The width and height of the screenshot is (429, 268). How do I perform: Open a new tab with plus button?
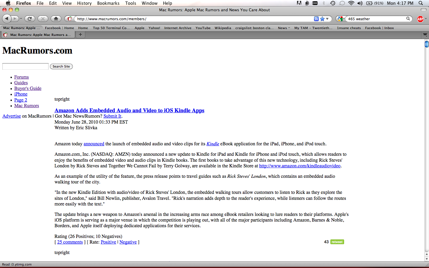[x=80, y=35]
